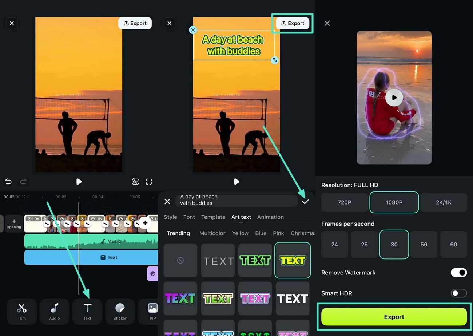The image size is (473, 336).
Task: Choose the white bold TEXT style
Action: (293, 299)
